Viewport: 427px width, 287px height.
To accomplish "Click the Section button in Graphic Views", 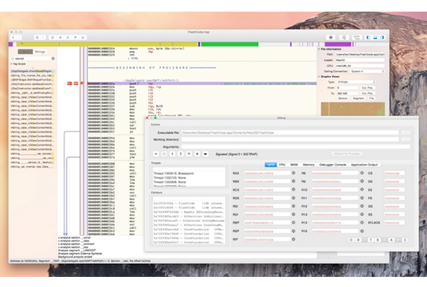I will [x=343, y=98].
